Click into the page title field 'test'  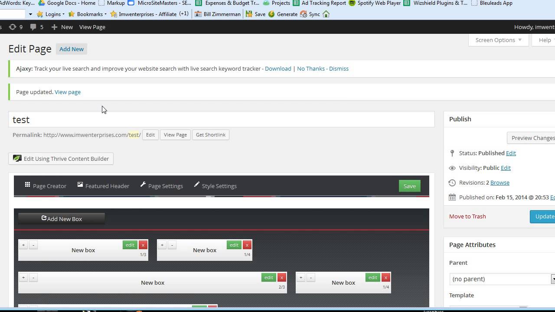point(221,120)
